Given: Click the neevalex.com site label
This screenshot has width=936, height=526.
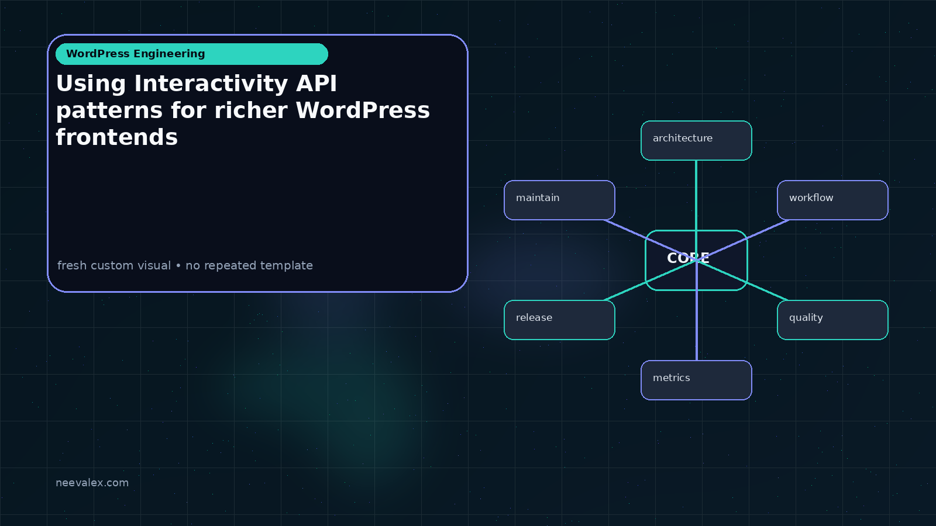Looking at the screenshot, I should click(92, 483).
